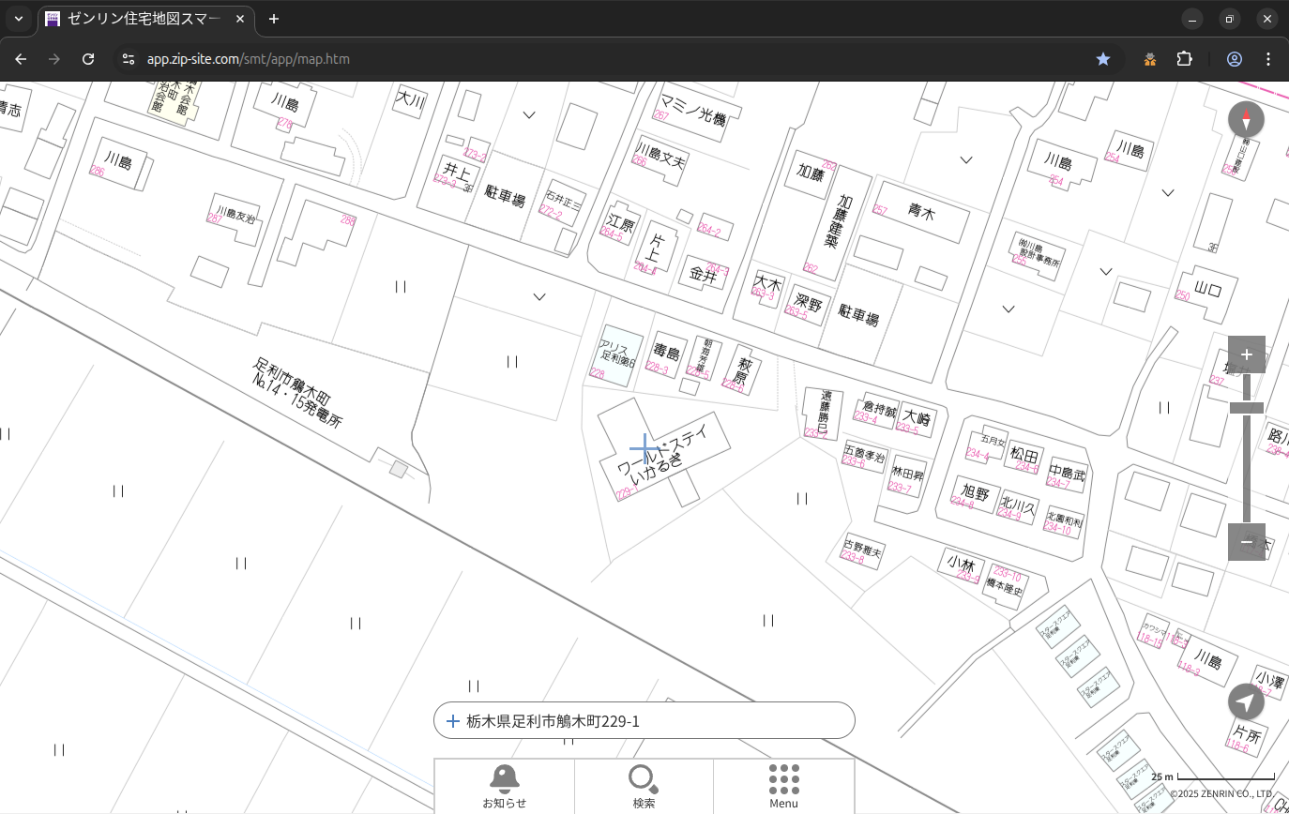Screen dimensions: 1289x814
Task: Click the plus icon beside the address label
Action: click(452, 721)
